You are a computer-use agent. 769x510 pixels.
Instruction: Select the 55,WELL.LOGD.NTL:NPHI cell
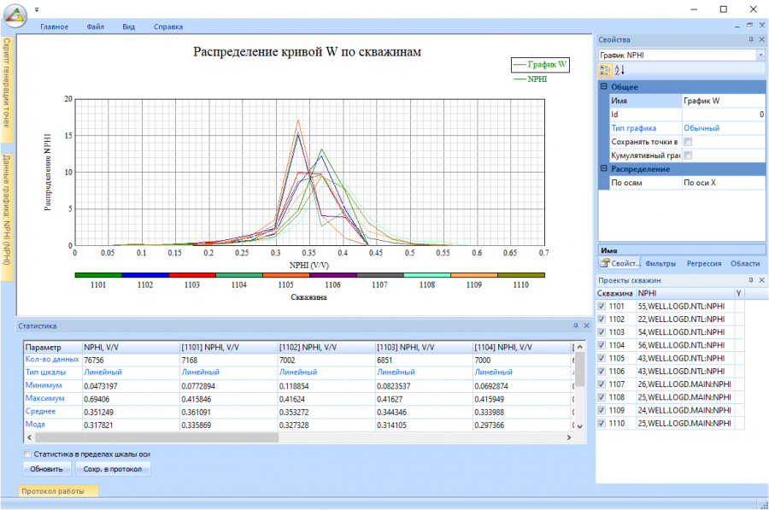(684, 306)
